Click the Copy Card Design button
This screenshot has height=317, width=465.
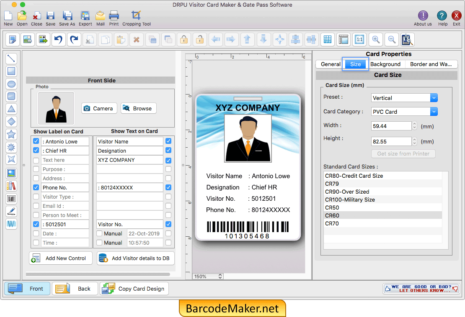pos(134,289)
